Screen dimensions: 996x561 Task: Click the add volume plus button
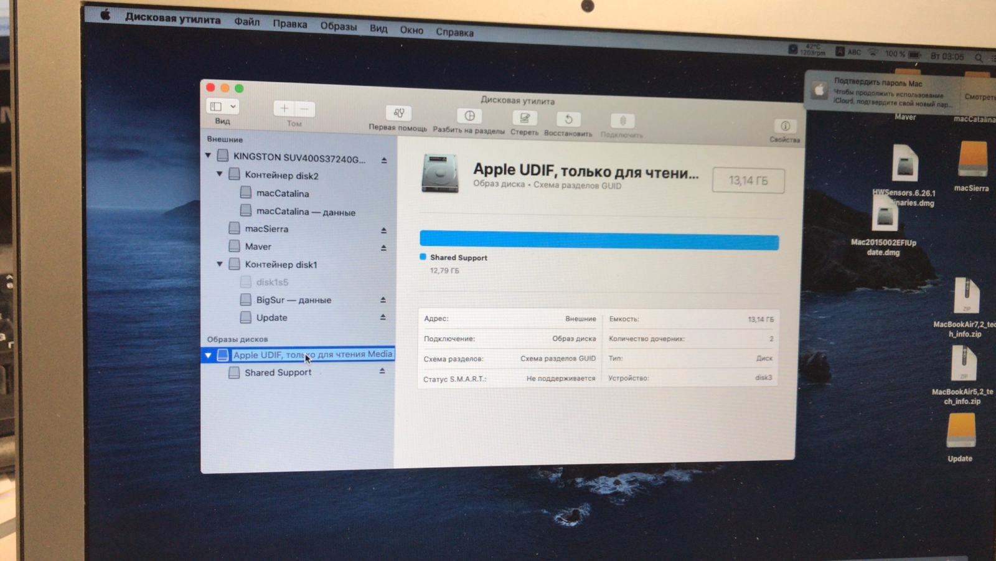coord(284,108)
